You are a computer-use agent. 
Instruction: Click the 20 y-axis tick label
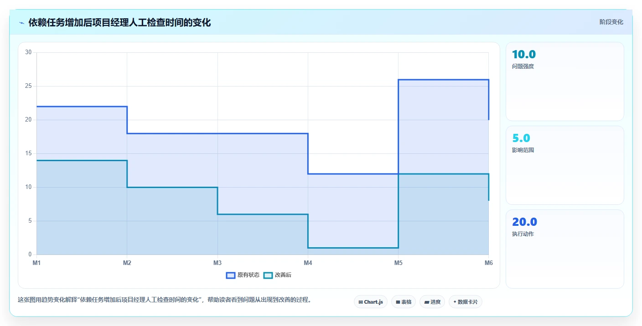click(28, 120)
